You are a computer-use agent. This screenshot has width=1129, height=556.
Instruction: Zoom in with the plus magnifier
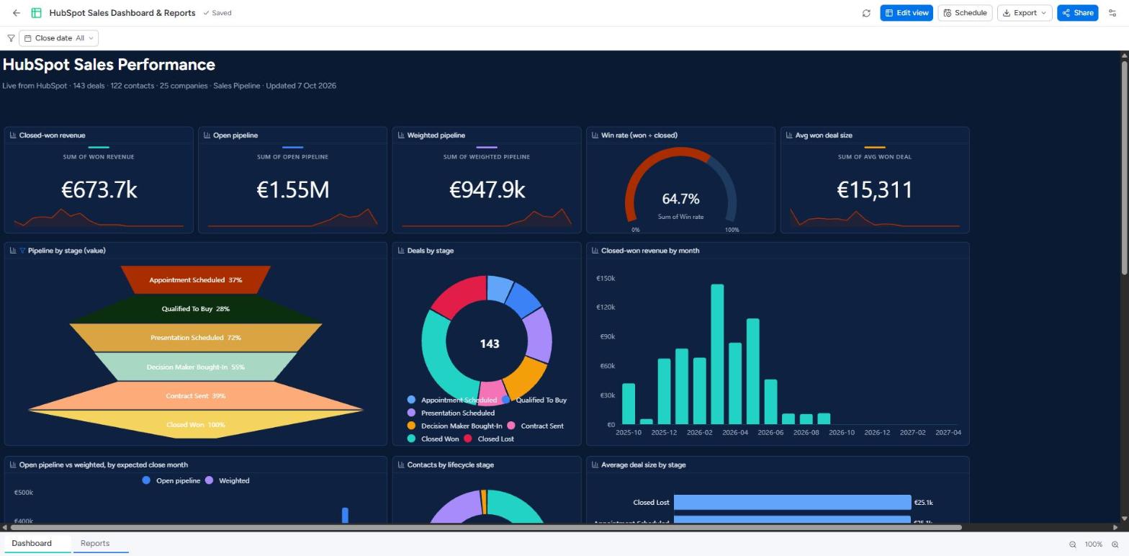(x=1115, y=544)
